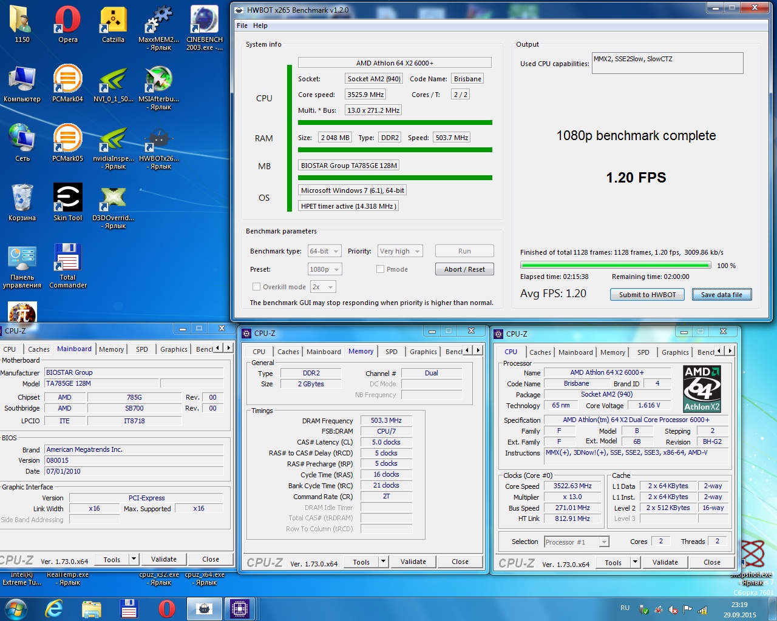Image resolution: width=777 pixels, height=621 pixels.
Task: Click the volume icon in system tray
Action: (673, 609)
